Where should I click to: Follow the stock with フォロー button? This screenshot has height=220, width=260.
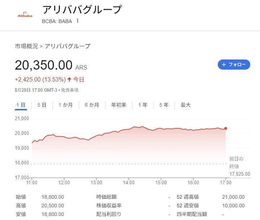pos(234,65)
